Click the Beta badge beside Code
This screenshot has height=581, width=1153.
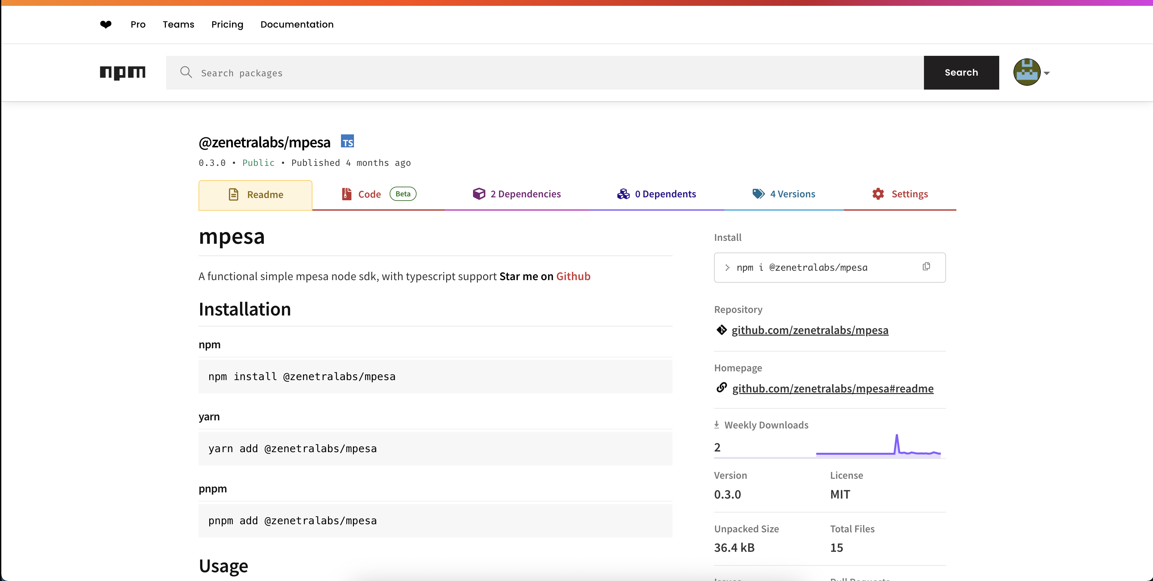click(403, 194)
